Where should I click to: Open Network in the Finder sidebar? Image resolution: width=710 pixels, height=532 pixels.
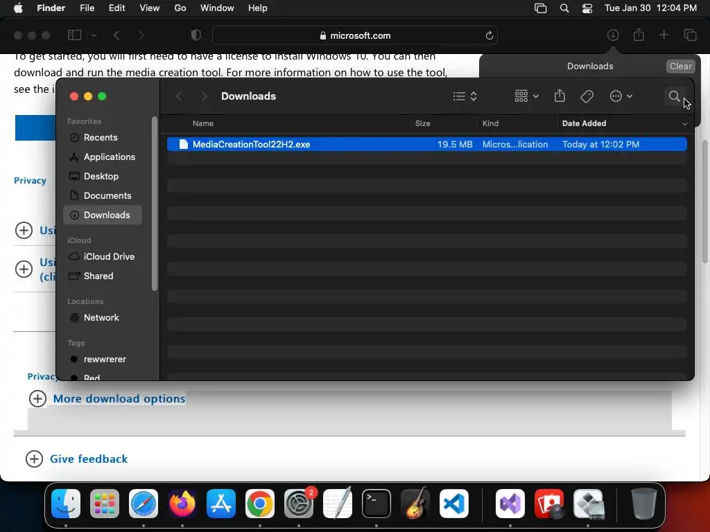click(x=103, y=317)
